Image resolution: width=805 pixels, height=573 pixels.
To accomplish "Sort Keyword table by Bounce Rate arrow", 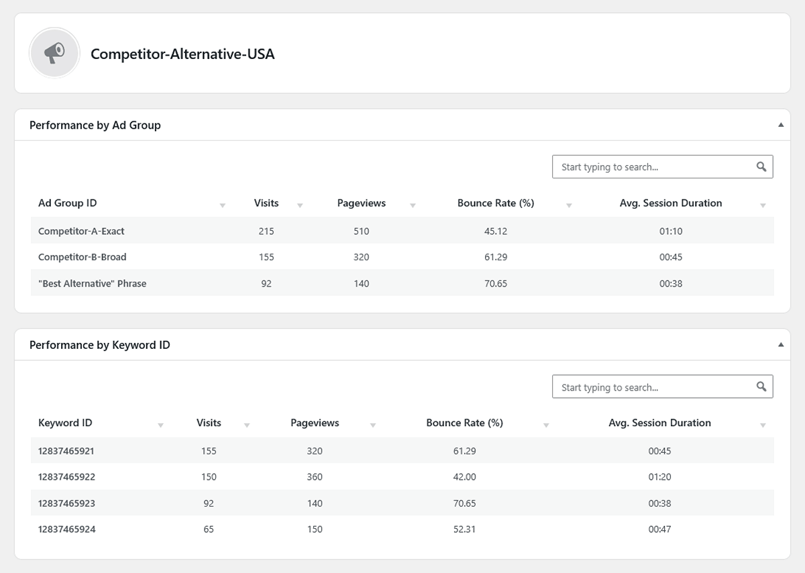I will (x=546, y=425).
